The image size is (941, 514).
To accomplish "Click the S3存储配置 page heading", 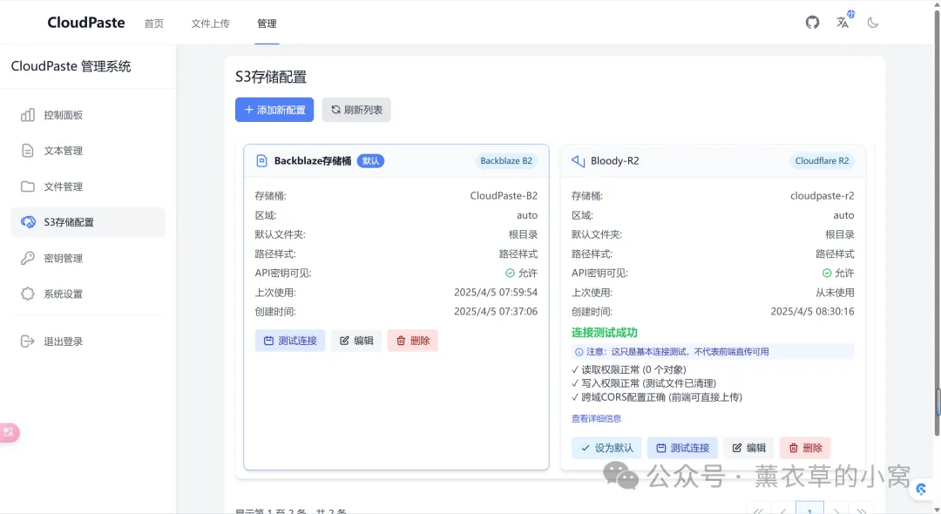I will click(x=271, y=77).
